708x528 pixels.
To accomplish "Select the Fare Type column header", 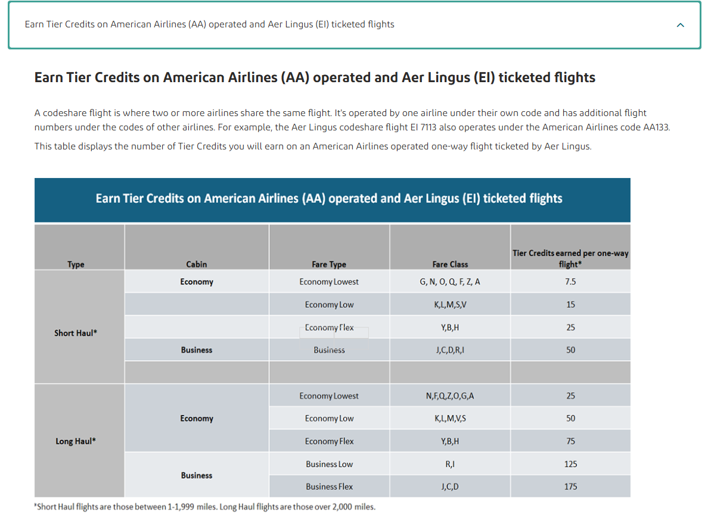I will [x=329, y=264].
